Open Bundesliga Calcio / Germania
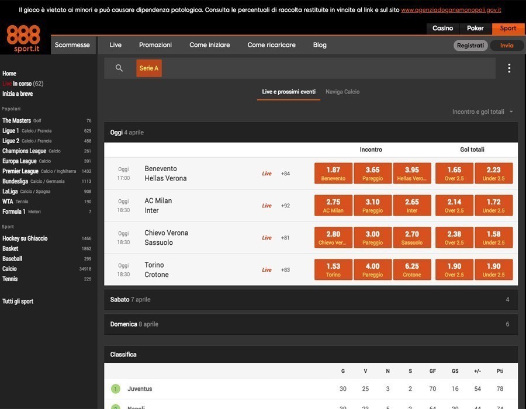Viewport: 526px width, 409px height. 47,181
